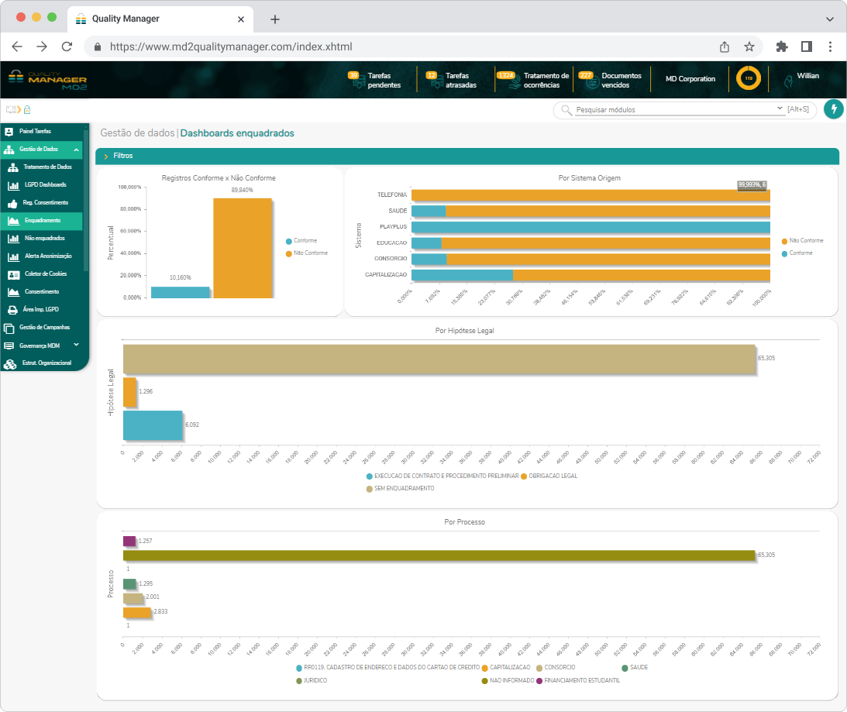
Task: Click the padlock icon below the logo
Action: point(27,109)
